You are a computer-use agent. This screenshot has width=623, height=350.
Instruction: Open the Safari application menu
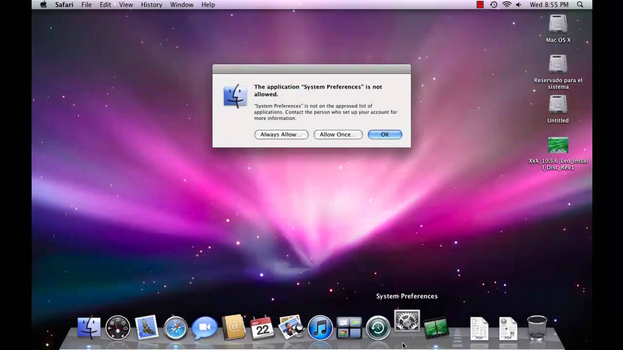click(x=64, y=4)
